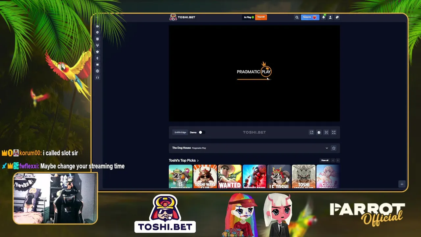Open the user profile icon
Screen dimensions: 421x237
pyautogui.click(x=330, y=17)
